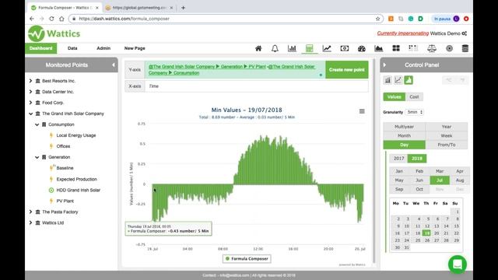The height and width of the screenshot is (280, 498).
Task: Select the Formula Composer calculator icon
Action: (x=309, y=48)
